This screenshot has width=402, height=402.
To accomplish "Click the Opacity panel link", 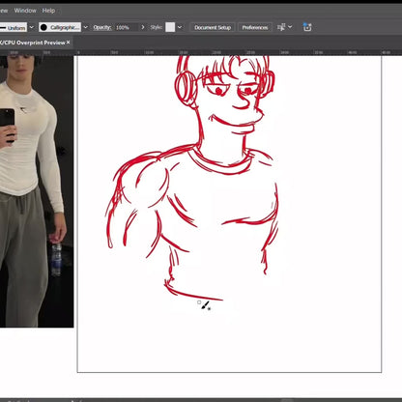I will point(102,27).
